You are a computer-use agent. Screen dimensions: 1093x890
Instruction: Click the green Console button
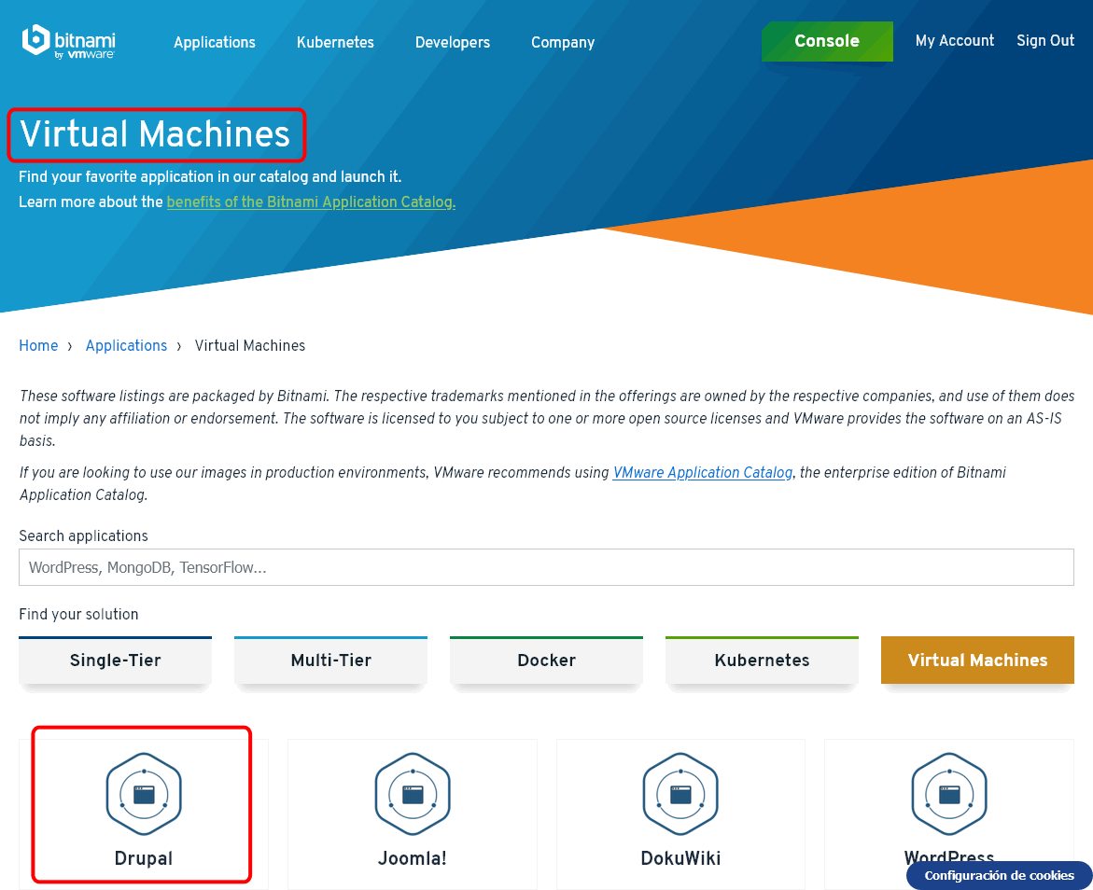click(827, 41)
